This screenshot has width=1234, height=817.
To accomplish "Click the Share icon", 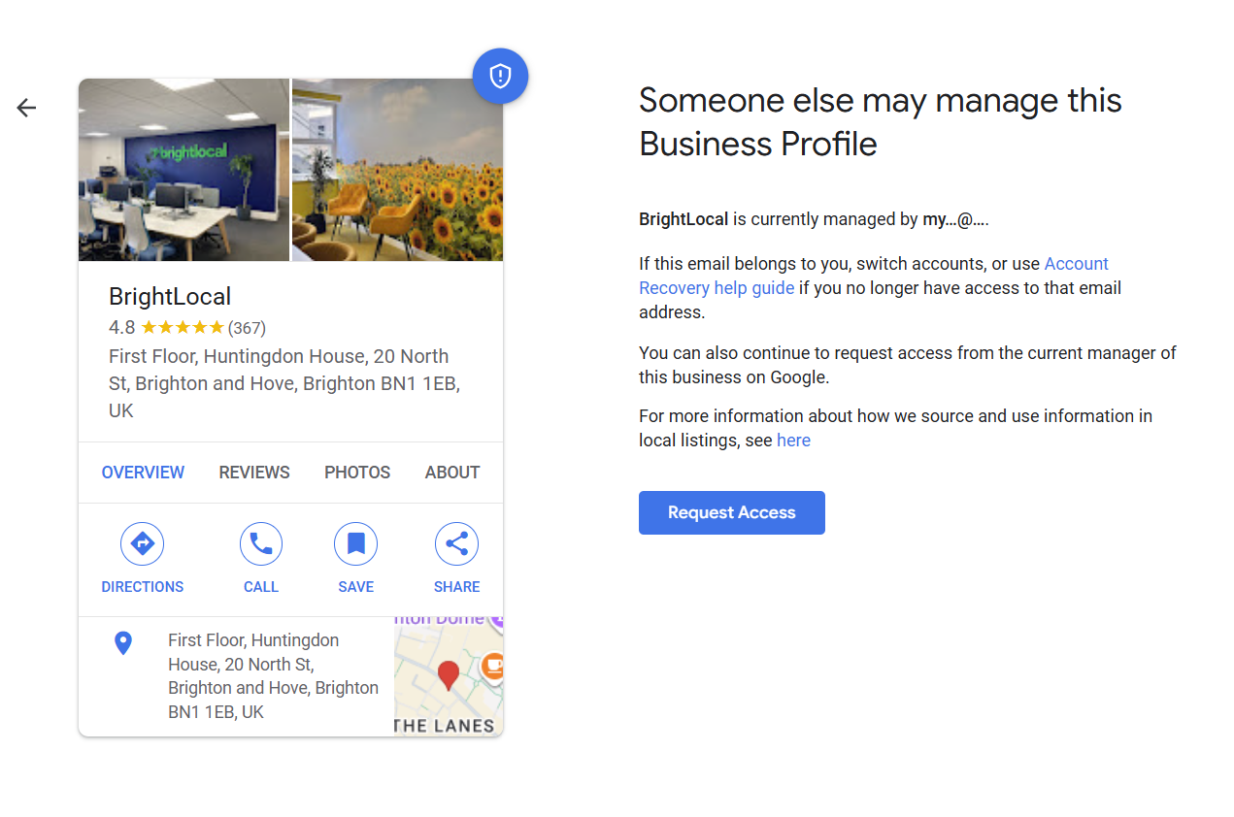I will coord(456,543).
